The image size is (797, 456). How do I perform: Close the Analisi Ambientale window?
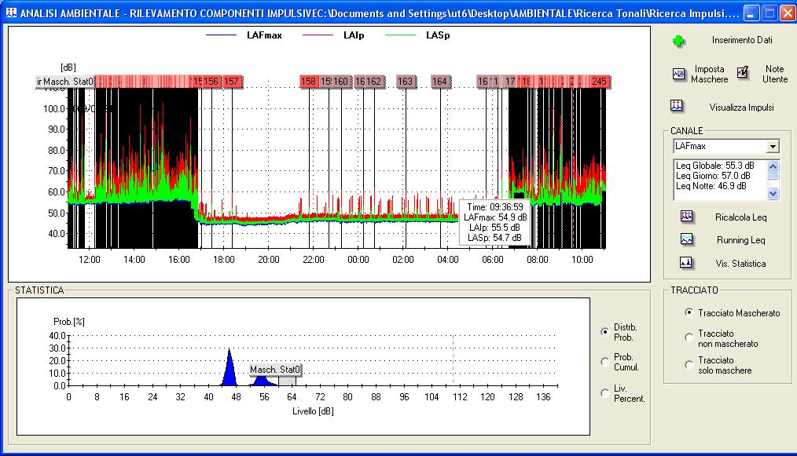(x=788, y=13)
